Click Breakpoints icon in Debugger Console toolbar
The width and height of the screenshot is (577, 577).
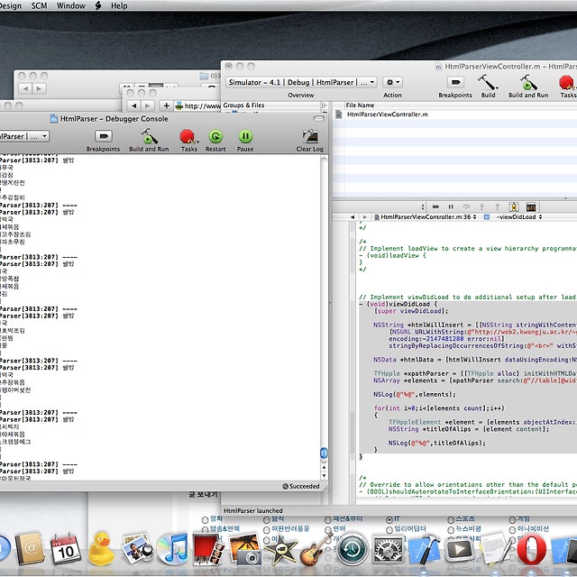click(104, 137)
